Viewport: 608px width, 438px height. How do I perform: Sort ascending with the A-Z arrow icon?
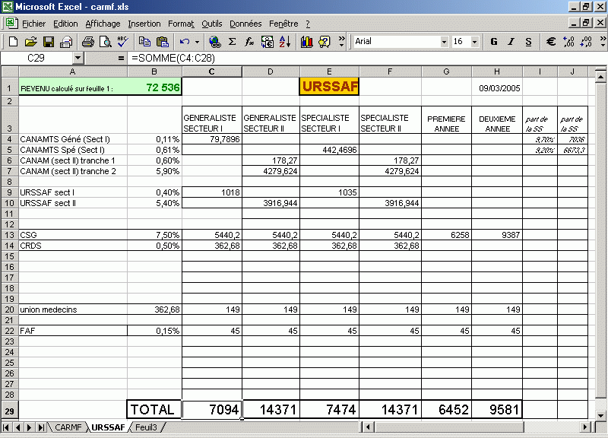[x=285, y=42]
